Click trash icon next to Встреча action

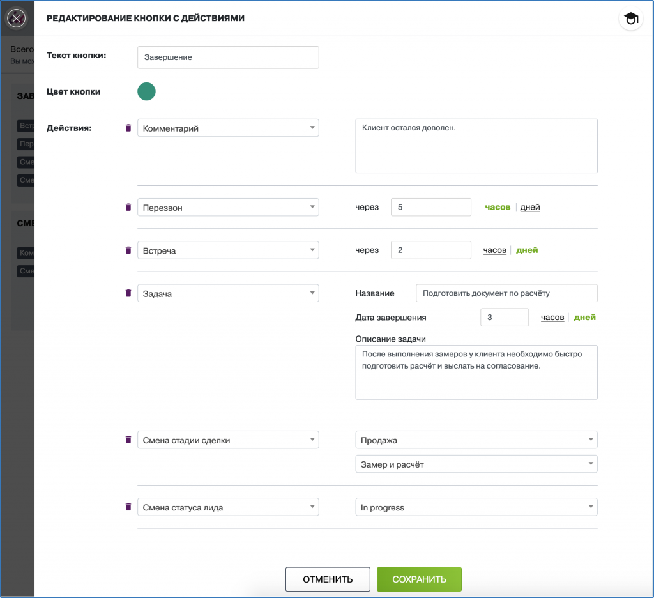[x=128, y=250]
